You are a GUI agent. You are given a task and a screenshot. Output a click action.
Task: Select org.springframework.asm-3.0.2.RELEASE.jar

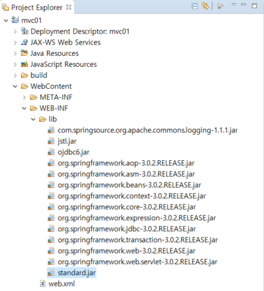[x=126, y=174]
